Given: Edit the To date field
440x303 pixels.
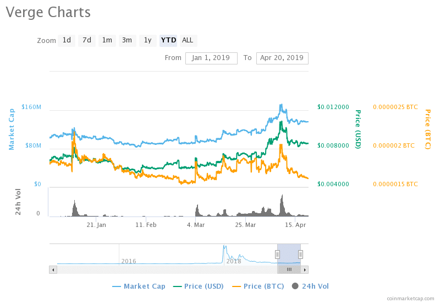Looking at the screenshot, I should click(282, 58).
